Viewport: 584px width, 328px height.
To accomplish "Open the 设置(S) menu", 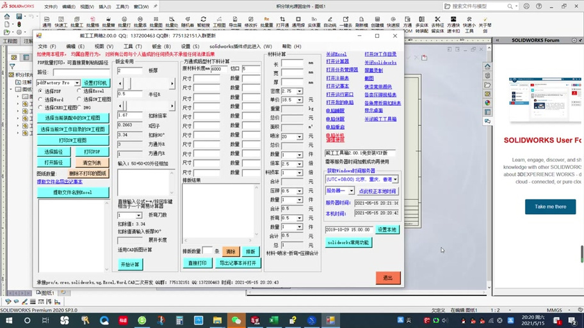I will point(190,47).
